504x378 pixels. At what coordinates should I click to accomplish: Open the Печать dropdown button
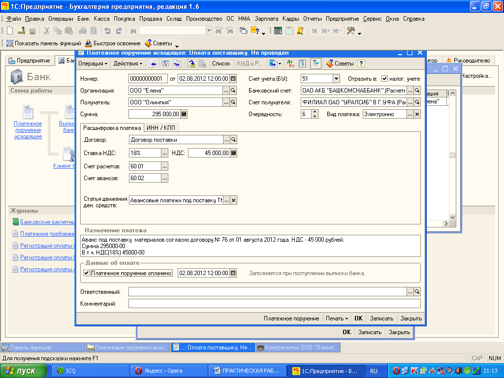(337, 318)
